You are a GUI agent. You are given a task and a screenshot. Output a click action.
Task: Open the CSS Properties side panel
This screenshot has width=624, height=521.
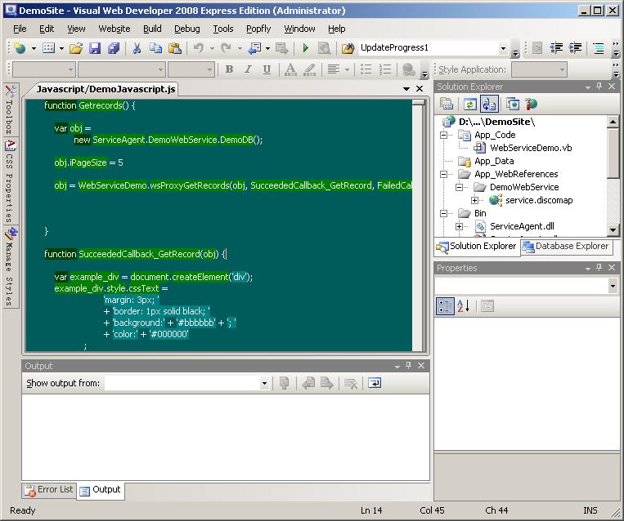click(x=11, y=181)
